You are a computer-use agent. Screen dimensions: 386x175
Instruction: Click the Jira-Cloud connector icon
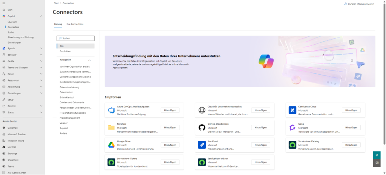[202, 145]
